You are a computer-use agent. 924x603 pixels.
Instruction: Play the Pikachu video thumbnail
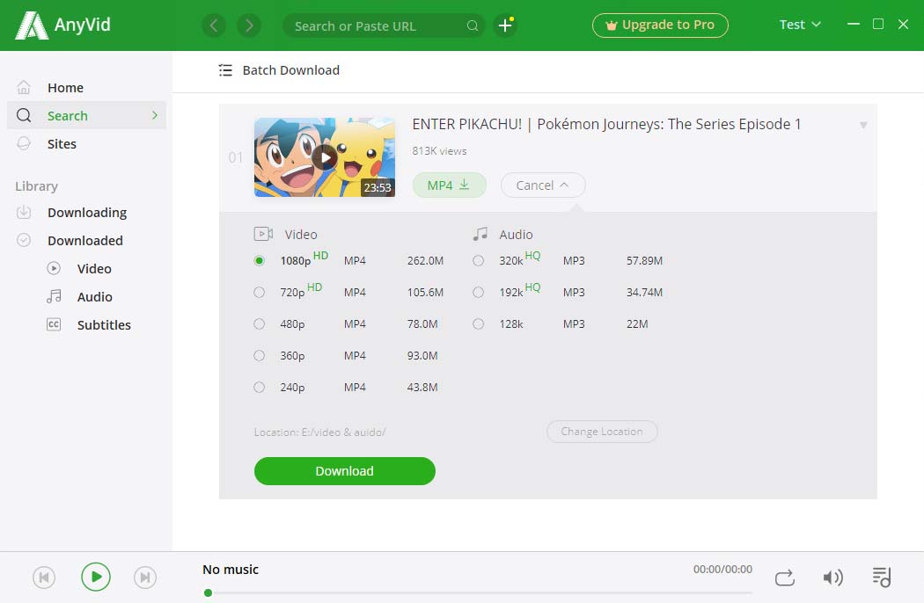click(325, 157)
